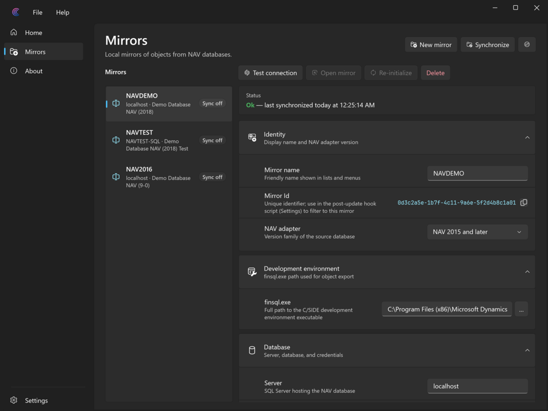The image size is (548, 411).
Task: Click the About info icon
Action: [14, 70]
